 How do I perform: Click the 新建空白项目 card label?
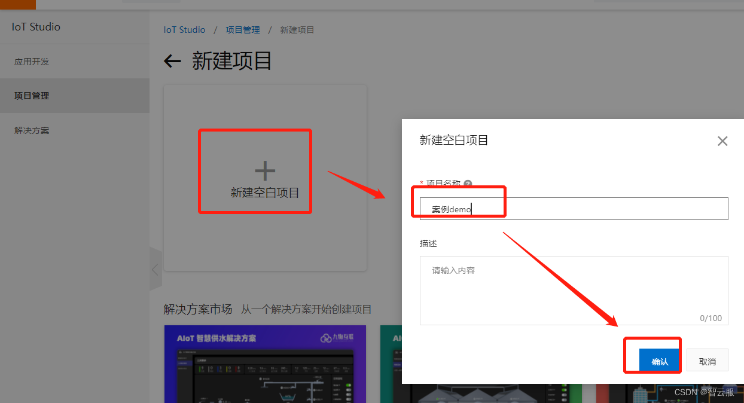pyautogui.click(x=264, y=193)
